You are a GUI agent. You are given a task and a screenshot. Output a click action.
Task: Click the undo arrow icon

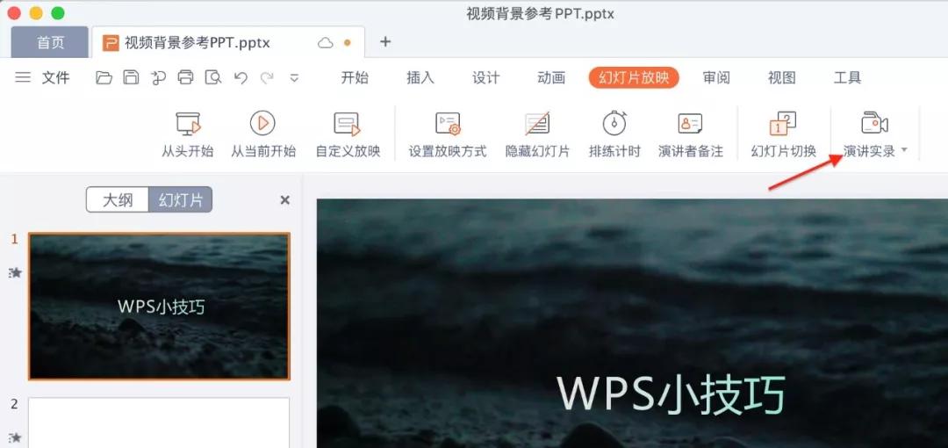pos(241,77)
